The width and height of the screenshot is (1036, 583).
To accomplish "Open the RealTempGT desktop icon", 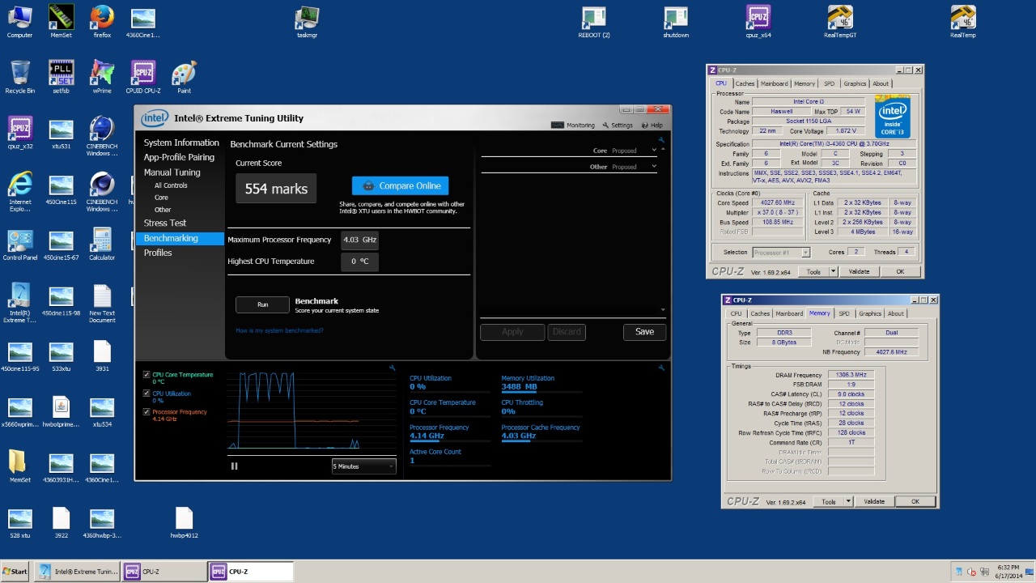I will [840, 22].
